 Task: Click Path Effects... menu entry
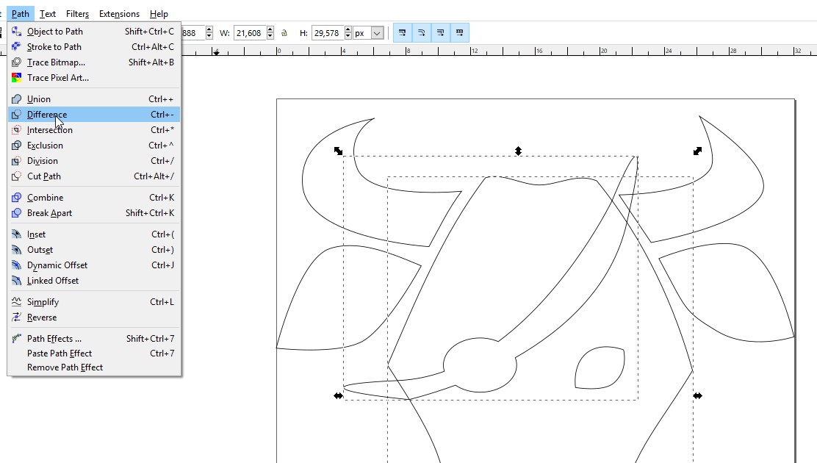pyautogui.click(x=54, y=339)
